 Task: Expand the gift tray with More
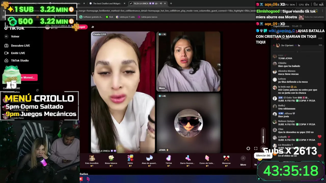[x=243, y=161]
